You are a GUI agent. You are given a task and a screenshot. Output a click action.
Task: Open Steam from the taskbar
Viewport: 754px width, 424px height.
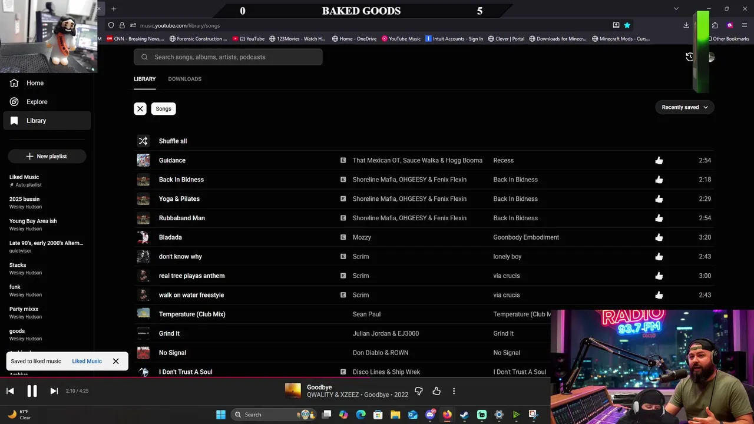464,415
